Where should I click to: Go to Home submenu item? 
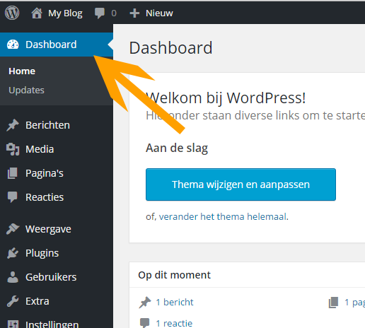pos(22,71)
